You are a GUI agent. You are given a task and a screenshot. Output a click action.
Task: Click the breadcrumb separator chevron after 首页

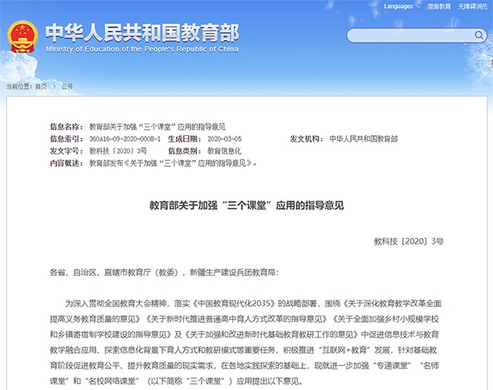[54, 86]
